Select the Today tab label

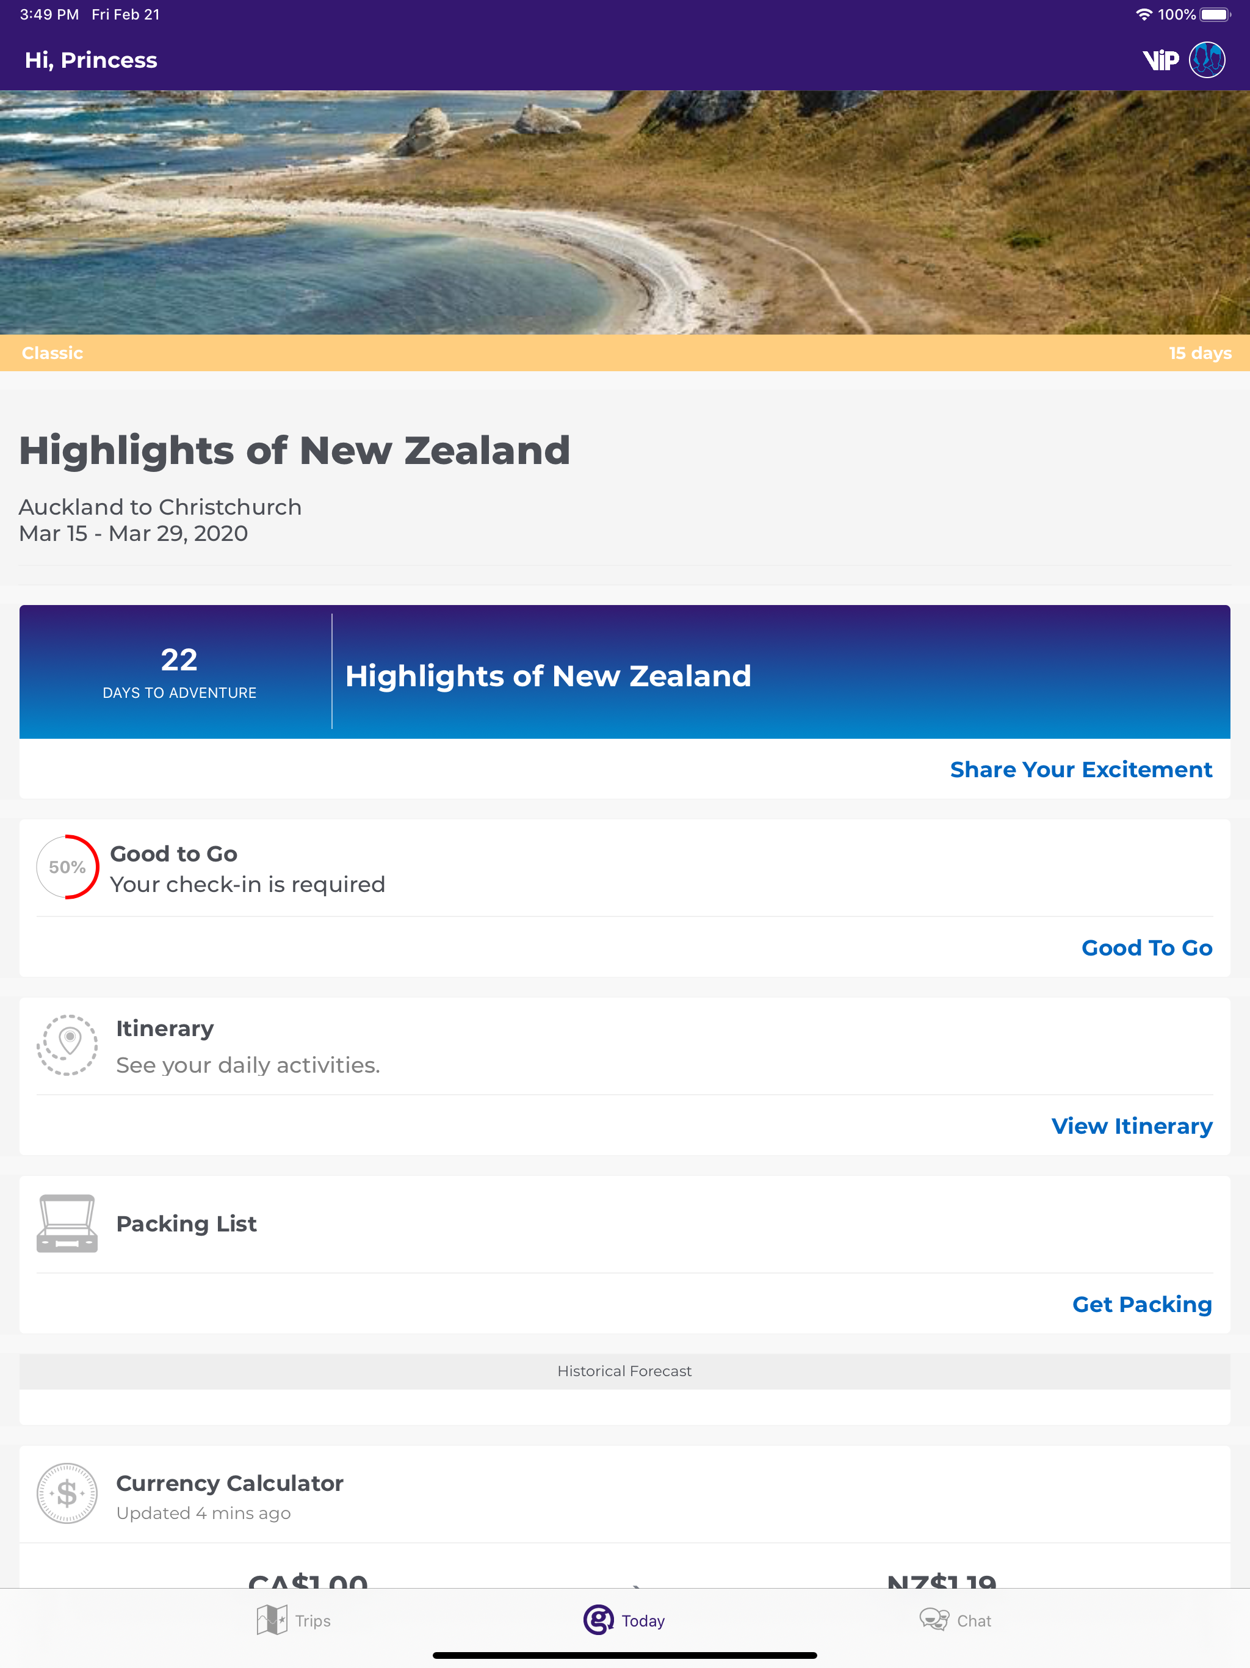[643, 1620]
